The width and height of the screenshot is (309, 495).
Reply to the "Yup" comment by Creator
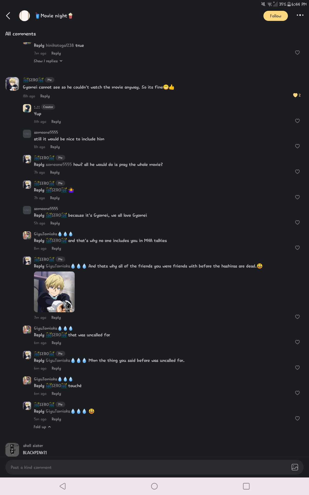point(56,122)
